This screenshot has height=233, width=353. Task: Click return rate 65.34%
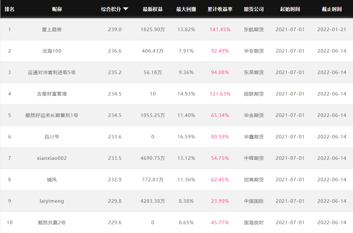(220, 115)
